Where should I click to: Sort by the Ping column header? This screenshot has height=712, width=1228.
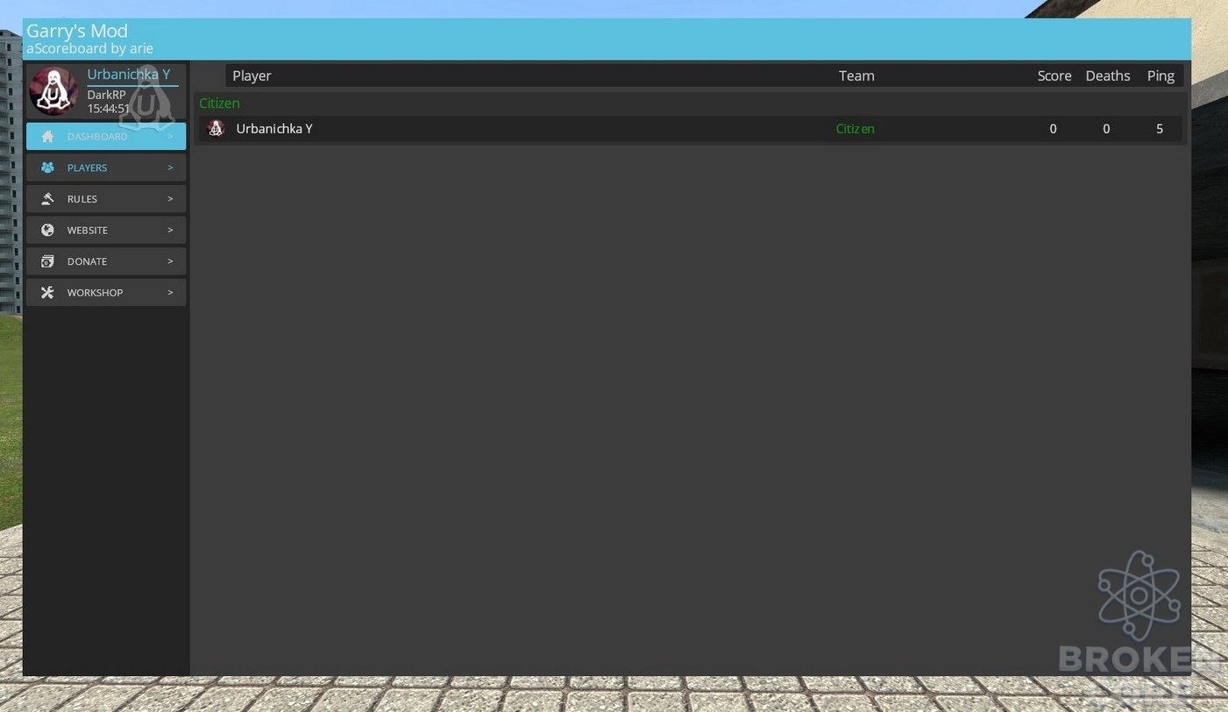point(1161,75)
